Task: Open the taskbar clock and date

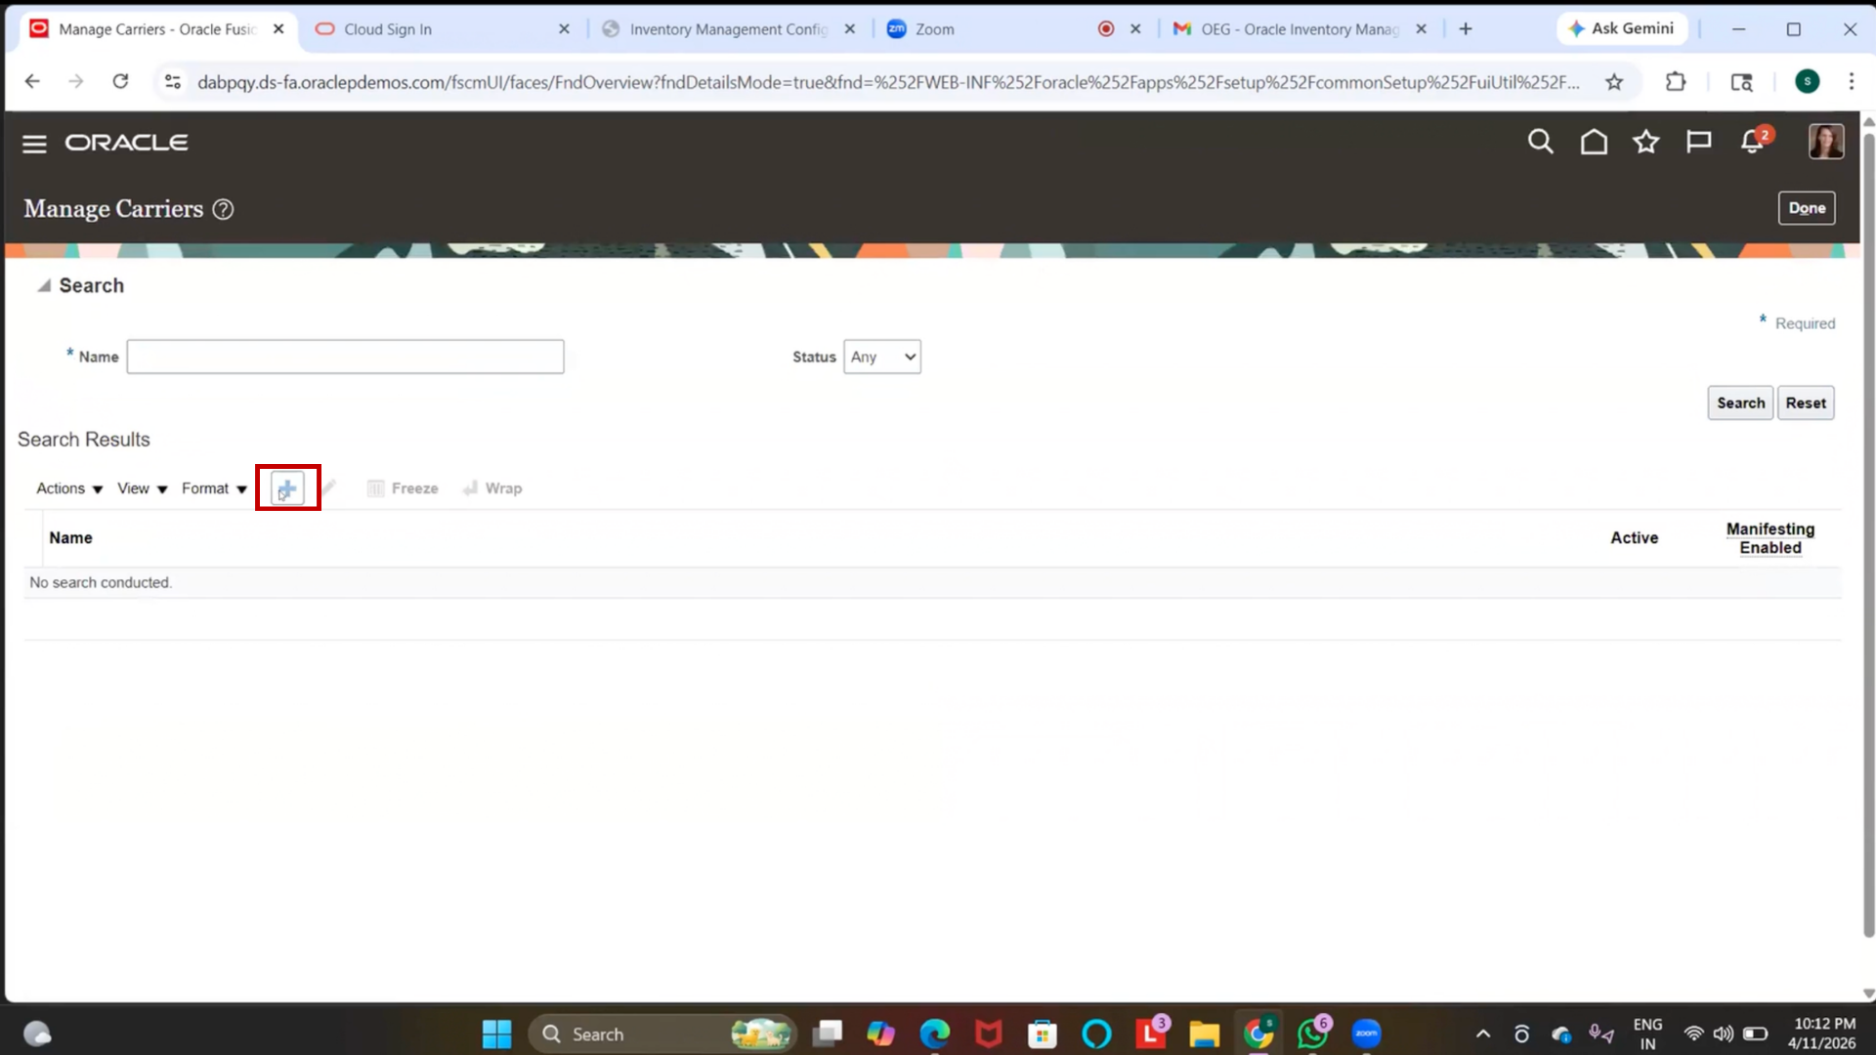Action: tap(1822, 1034)
